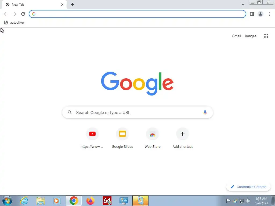This screenshot has height=206, width=275.
Task: Click the Google logo doodle
Action: (137, 84)
